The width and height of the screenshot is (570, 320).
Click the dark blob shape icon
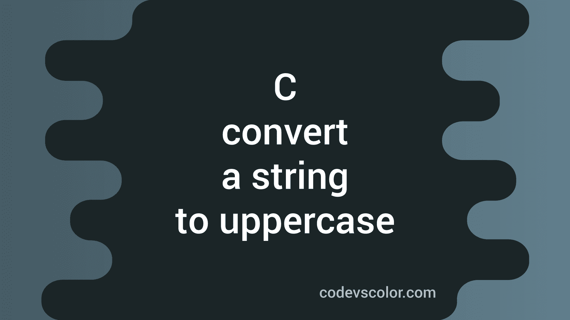(285, 160)
